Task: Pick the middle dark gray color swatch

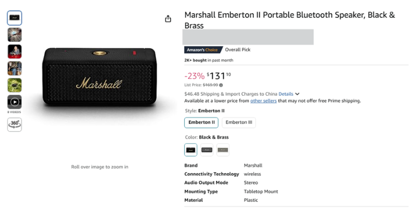Action: tap(207, 150)
